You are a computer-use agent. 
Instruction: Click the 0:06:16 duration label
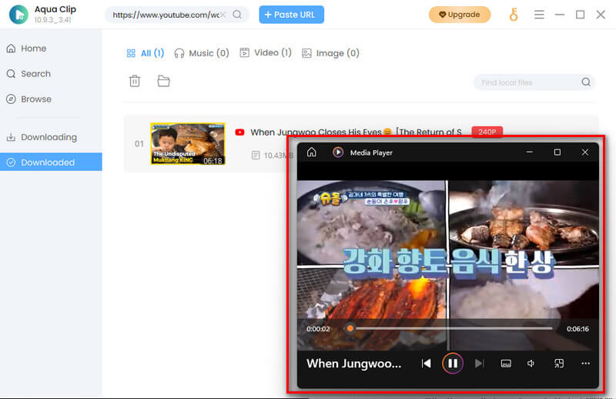coord(577,329)
